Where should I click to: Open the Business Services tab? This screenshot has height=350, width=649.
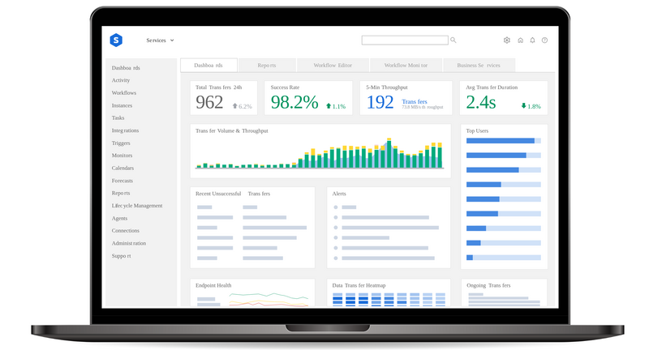coord(479,66)
